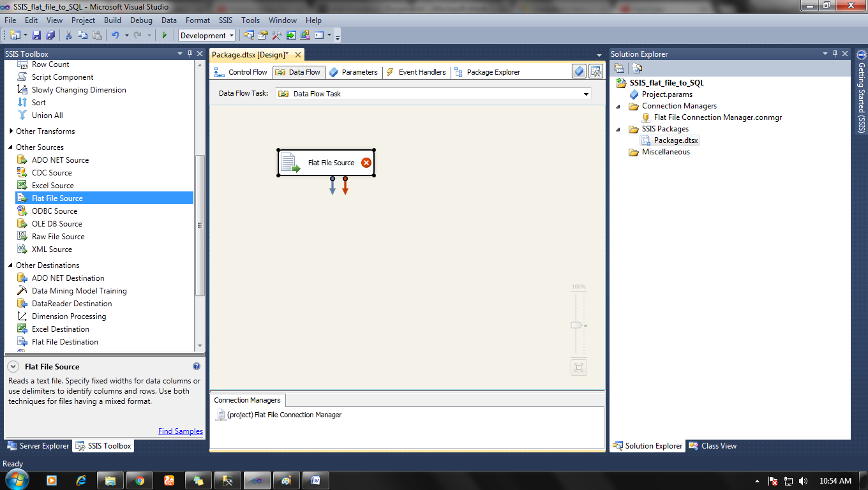Viewport: 868px width, 490px height.
Task: Collapse the Other Destinations toolbox group
Action: [11, 265]
